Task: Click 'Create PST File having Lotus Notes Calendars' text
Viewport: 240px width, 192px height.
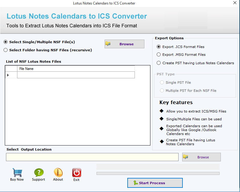Action: pyautogui.click(x=191, y=142)
